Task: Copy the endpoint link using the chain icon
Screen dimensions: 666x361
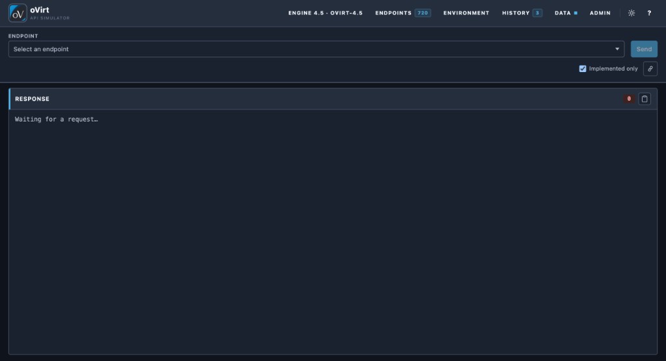Action: pyautogui.click(x=650, y=69)
